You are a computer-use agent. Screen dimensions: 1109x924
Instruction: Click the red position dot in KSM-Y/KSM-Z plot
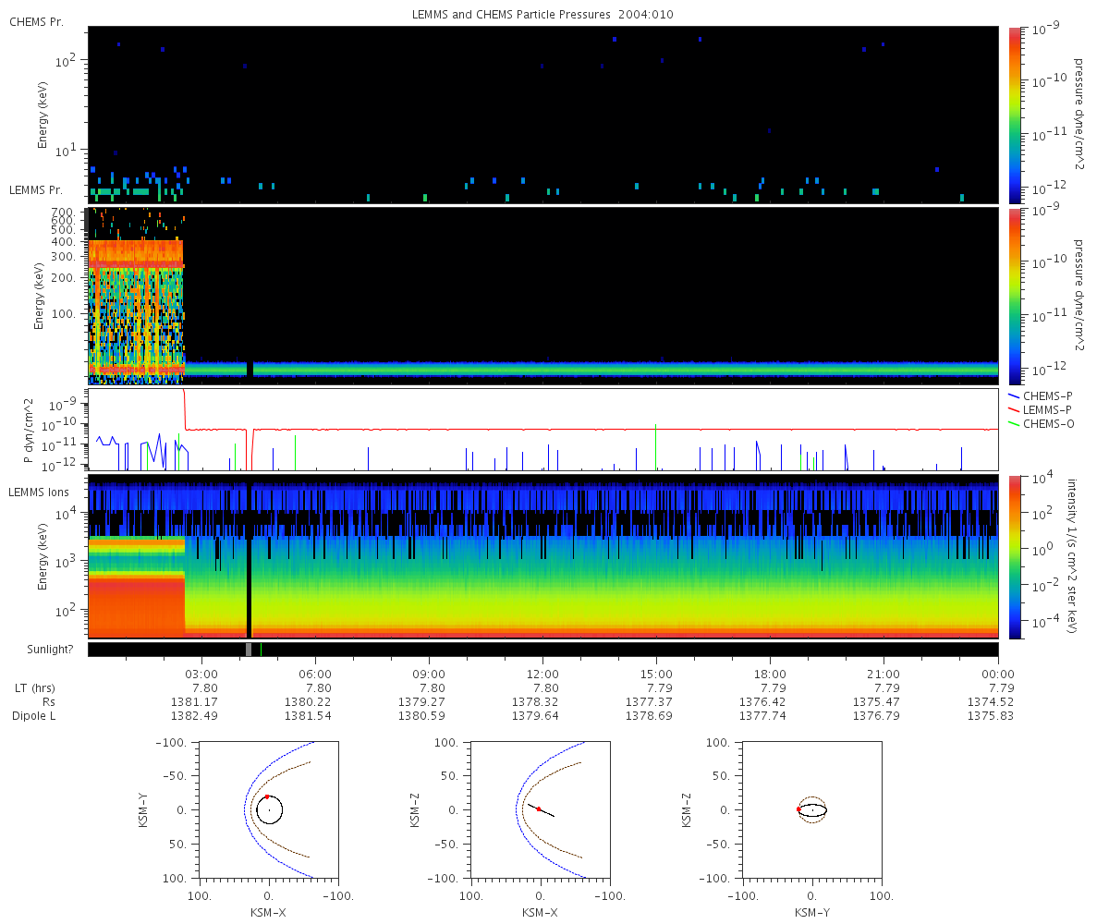click(x=798, y=809)
